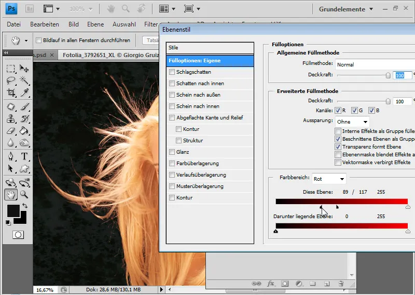The width and height of the screenshot is (415, 295).
Task: Select the Crop tool
Action: [x=11, y=93]
